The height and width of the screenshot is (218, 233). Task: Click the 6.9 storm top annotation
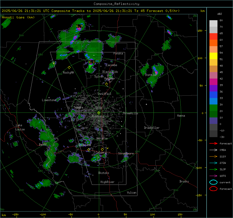click(79, 26)
